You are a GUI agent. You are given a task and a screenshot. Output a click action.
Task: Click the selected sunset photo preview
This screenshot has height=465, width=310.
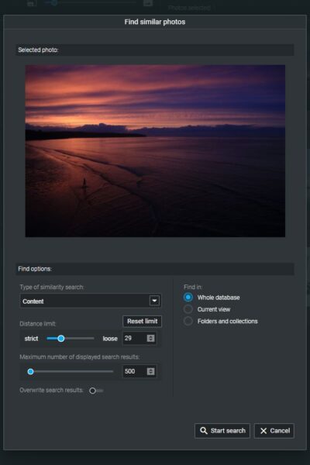pos(155,151)
